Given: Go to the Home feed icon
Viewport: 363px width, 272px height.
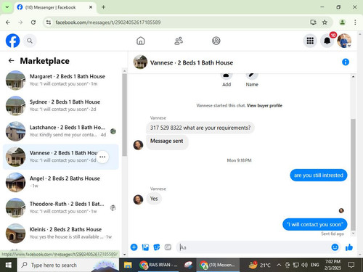Looking at the screenshot, I should (x=141, y=41).
